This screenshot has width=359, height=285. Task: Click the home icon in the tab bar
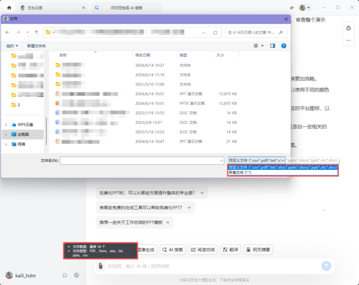coord(9,8)
